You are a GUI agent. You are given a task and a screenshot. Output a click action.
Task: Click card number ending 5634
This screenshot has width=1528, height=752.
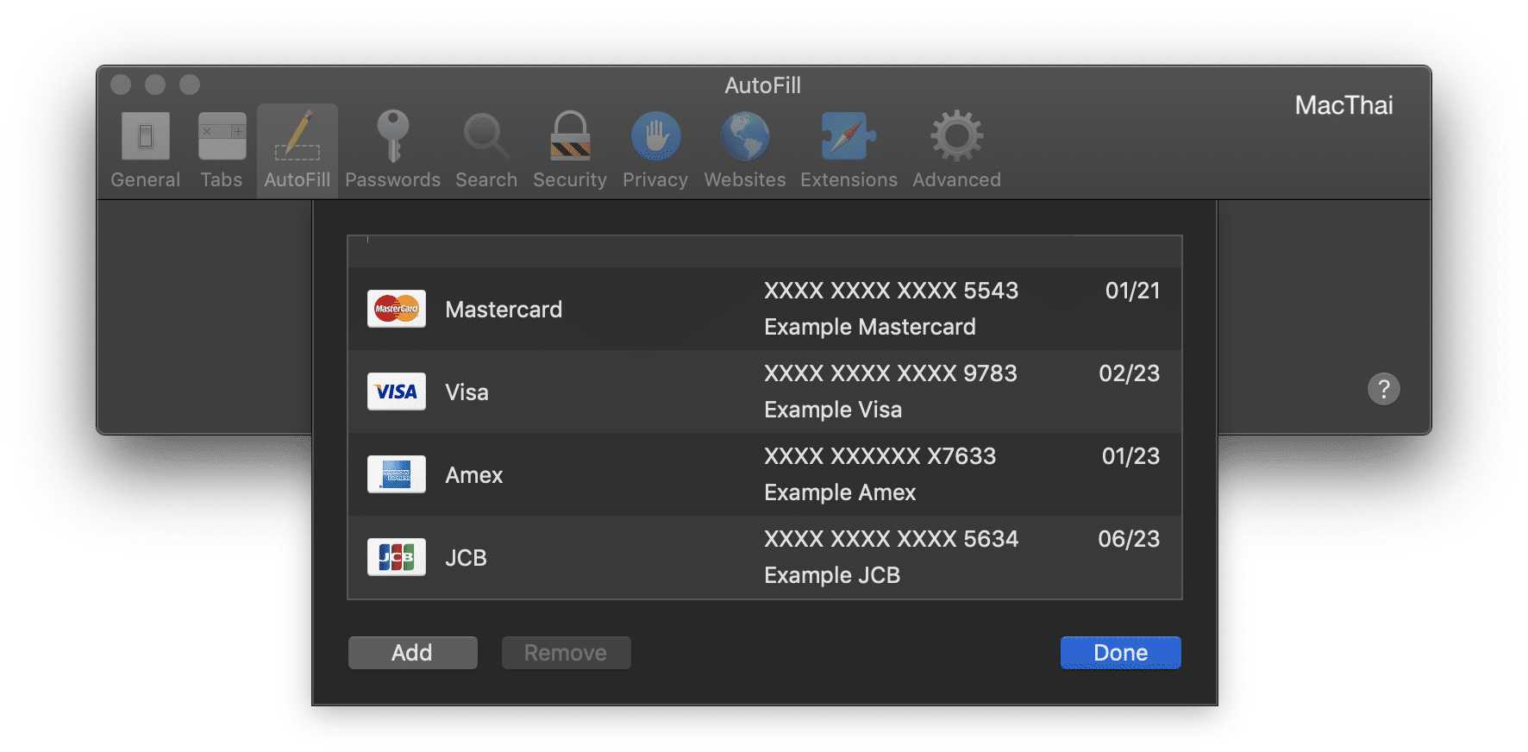point(891,539)
